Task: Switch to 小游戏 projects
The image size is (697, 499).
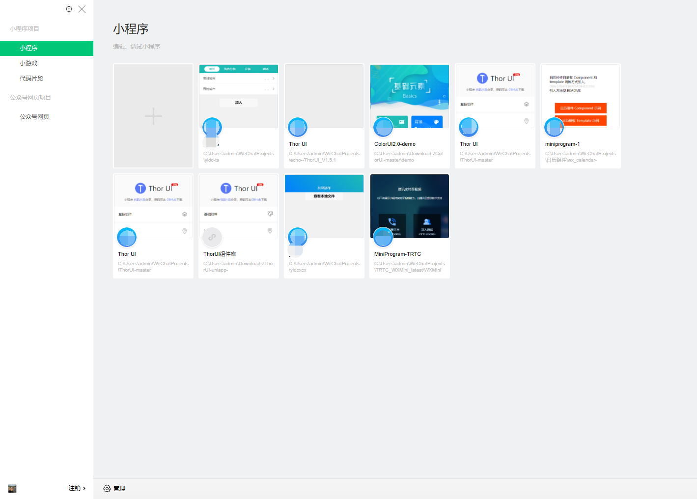Action: pyautogui.click(x=28, y=63)
